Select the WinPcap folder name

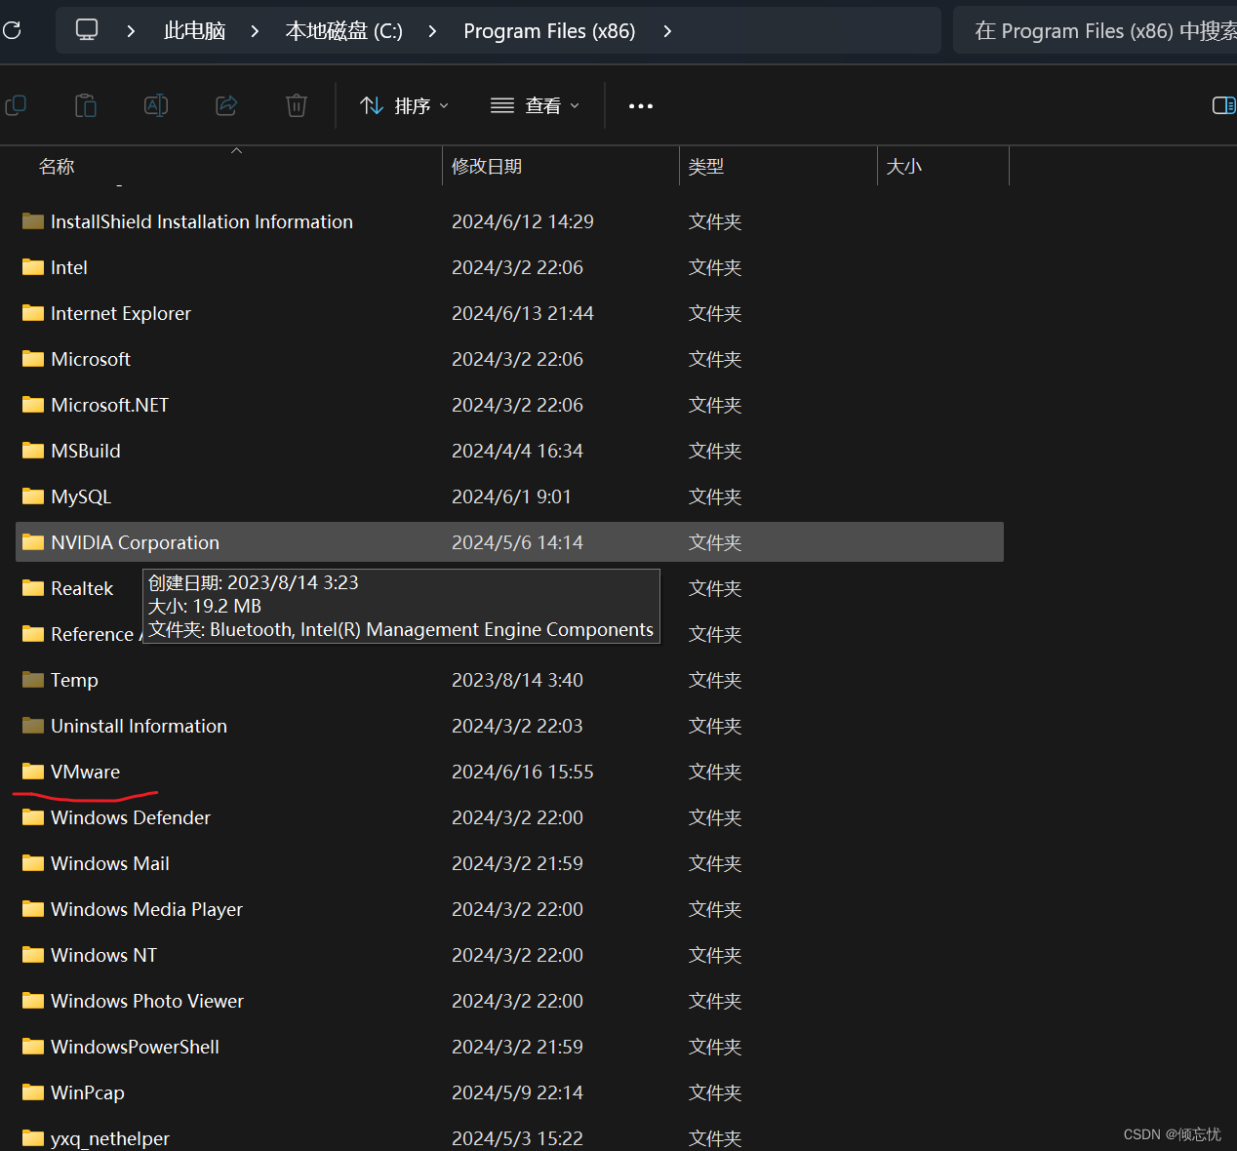tap(88, 1092)
